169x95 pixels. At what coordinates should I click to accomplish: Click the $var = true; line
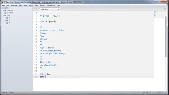click(46, 48)
